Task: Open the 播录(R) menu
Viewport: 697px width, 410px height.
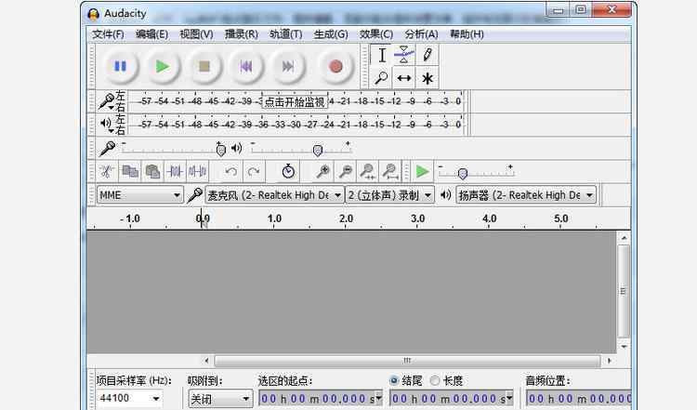Action: [242, 34]
